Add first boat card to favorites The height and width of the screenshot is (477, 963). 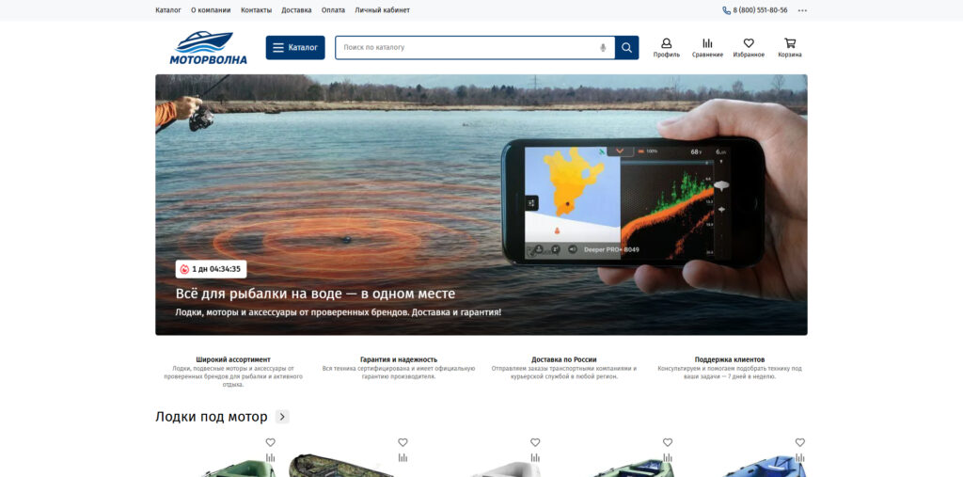(270, 442)
